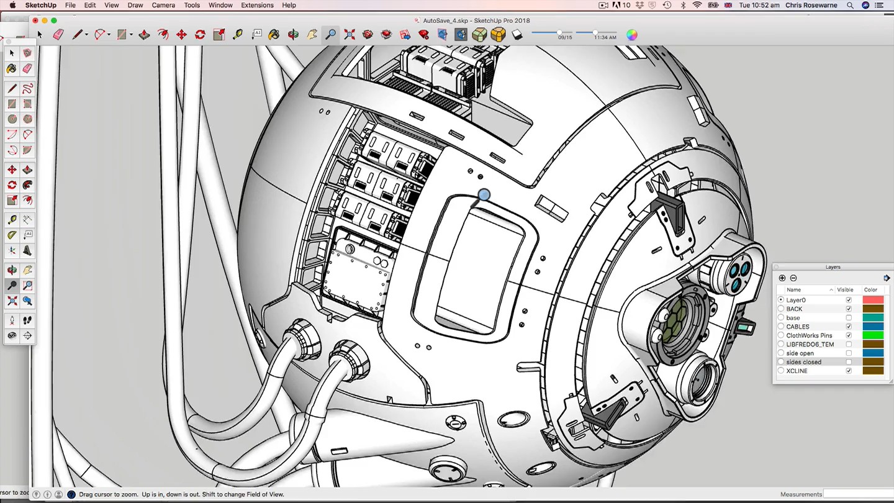Select the Push/Pull tool in top toolbar
894x503 pixels.
click(x=144, y=35)
